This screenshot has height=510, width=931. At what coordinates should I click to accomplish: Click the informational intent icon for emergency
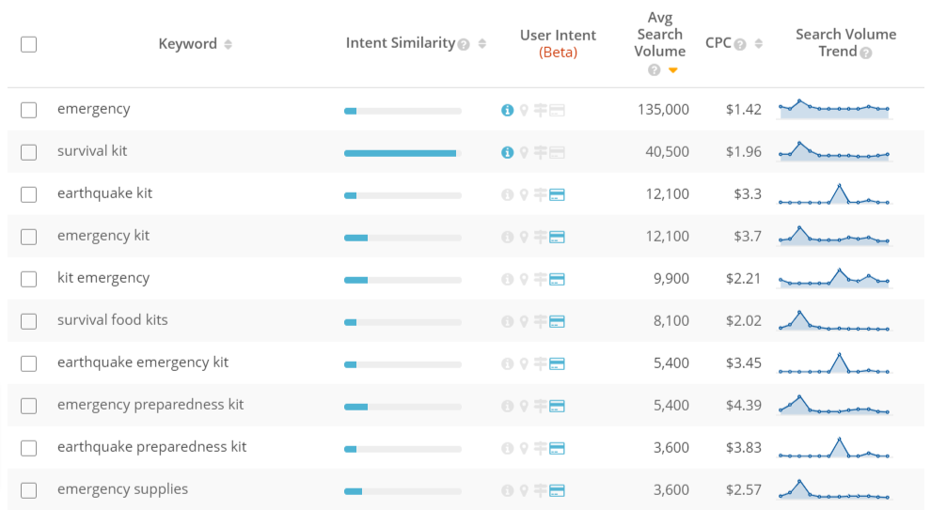point(508,110)
